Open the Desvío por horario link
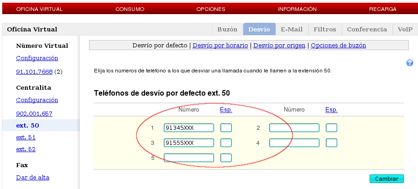Screen dimensions: 418x189 (220, 46)
